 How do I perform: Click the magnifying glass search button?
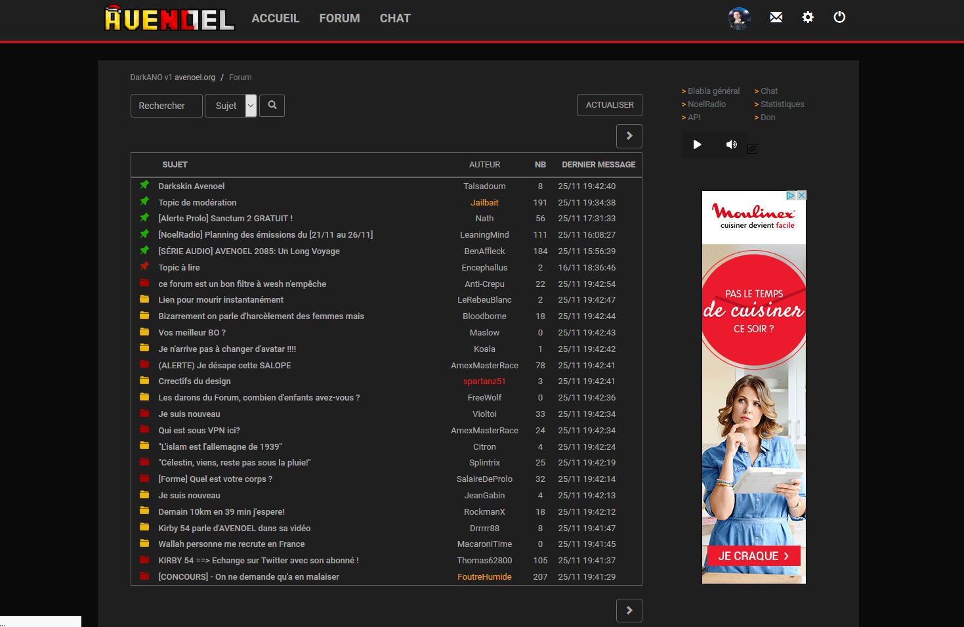point(272,105)
